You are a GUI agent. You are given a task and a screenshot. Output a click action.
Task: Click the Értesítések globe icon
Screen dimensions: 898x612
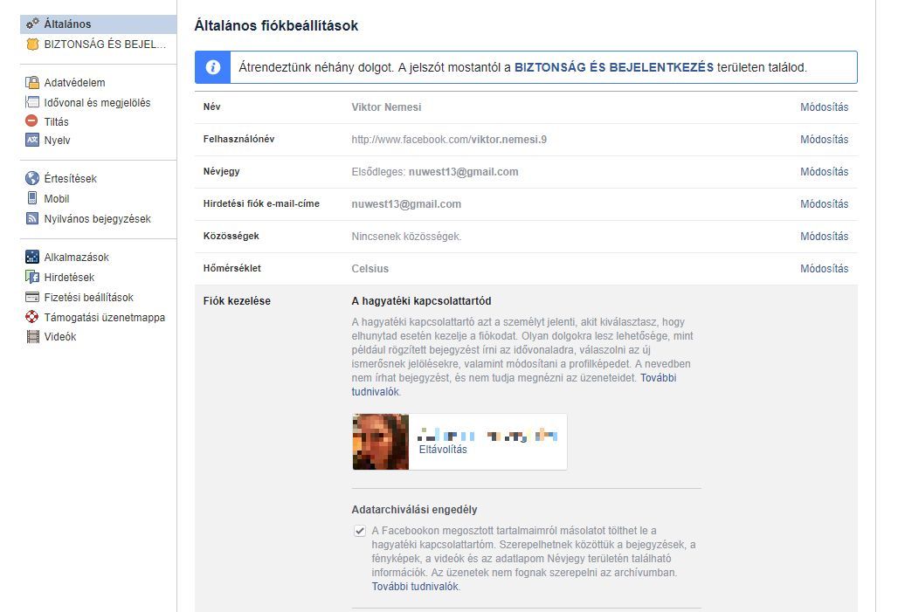(32, 178)
